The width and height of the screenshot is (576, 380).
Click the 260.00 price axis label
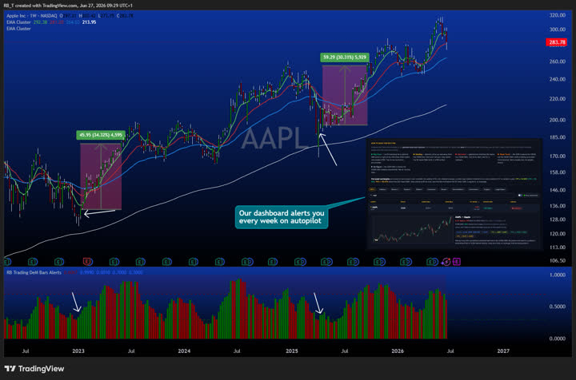(558, 61)
